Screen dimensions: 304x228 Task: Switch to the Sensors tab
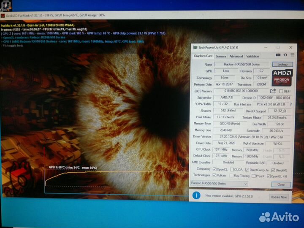[x=221, y=56]
